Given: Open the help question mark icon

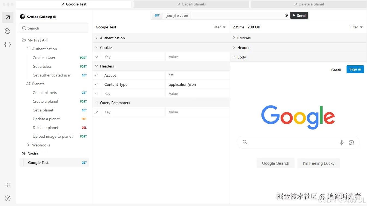Looking at the screenshot, I should point(8,198).
